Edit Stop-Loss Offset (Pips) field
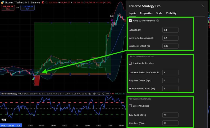This screenshot has height=128, width=210. [x=170, y=80]
